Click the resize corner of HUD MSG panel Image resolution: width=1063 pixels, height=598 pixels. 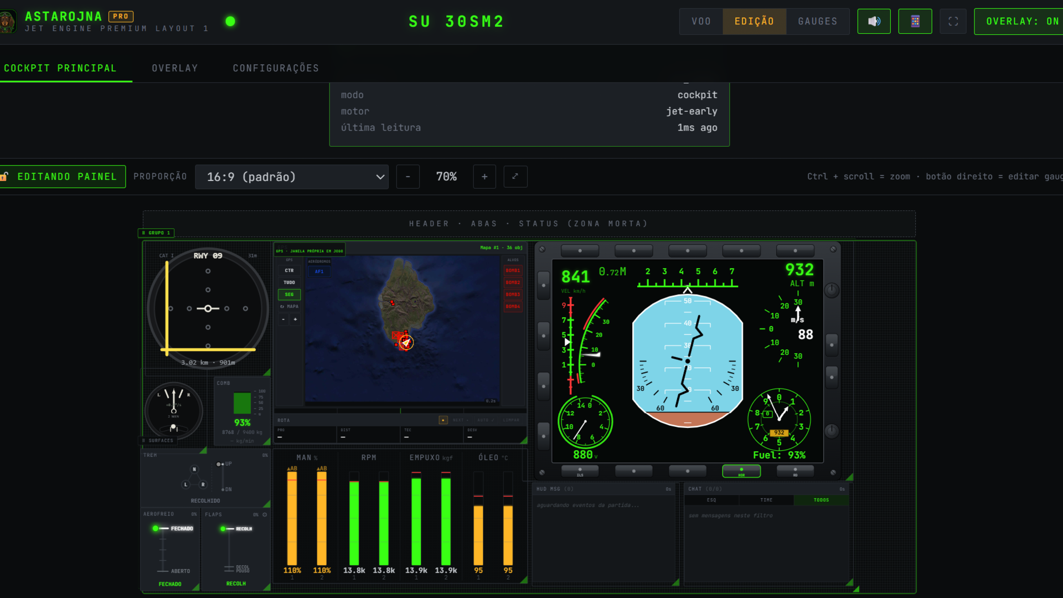pyautogui.click(x=675, y=582)
